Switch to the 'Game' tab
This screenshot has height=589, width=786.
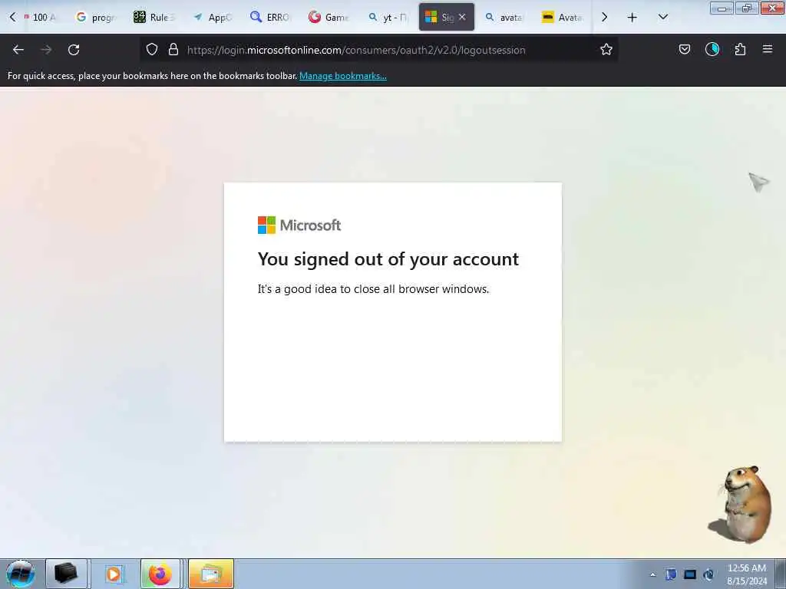329,17
